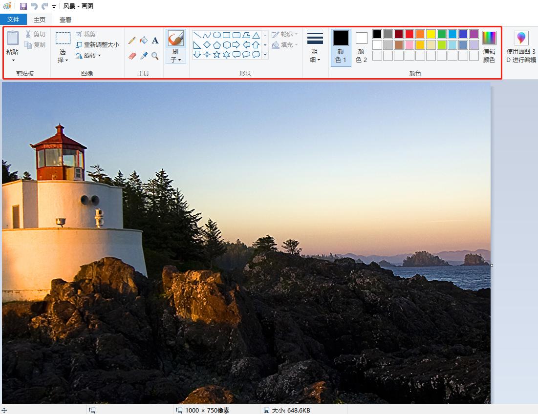Activate the 颜色 1 foreground color box
This screenshot has width=538, height=414.
coord(341,47)
